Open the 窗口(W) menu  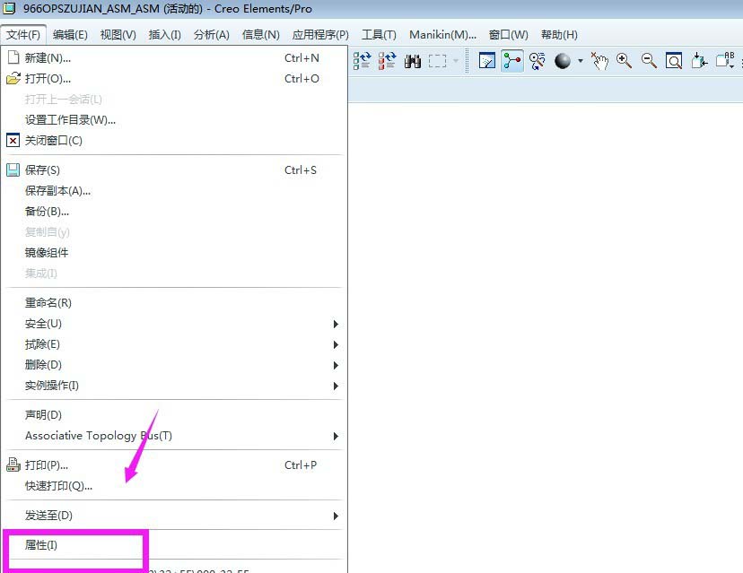[508, 35]
